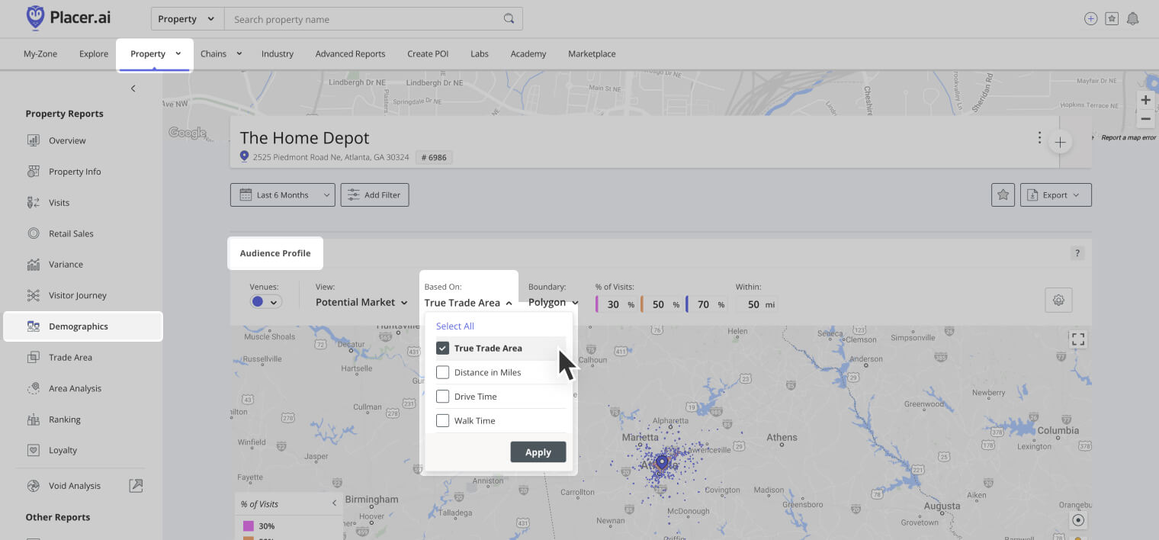Click the 30% pink legend swatch
The height and width of the screenshot is (540, 1159).
click(248, 526)
